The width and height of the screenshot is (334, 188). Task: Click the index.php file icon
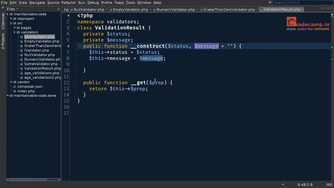click(15, 91)
